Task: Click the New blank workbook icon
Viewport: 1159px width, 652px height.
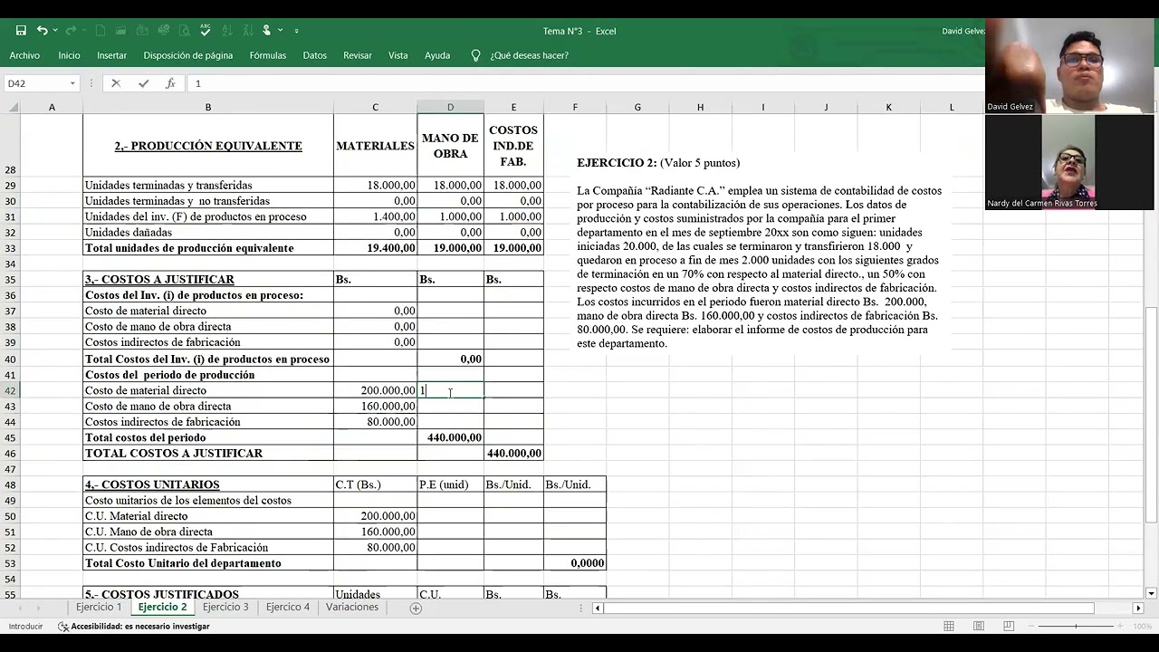Action: point(101,31)
